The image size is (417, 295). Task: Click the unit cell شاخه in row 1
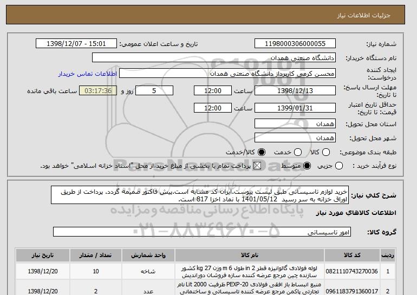(148, 271)
